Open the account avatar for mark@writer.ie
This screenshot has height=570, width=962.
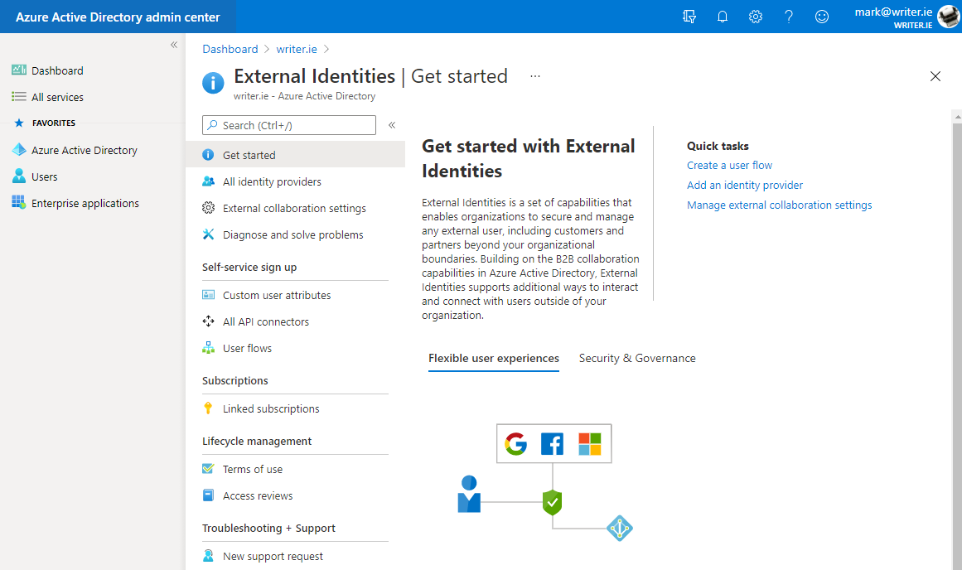948,17
